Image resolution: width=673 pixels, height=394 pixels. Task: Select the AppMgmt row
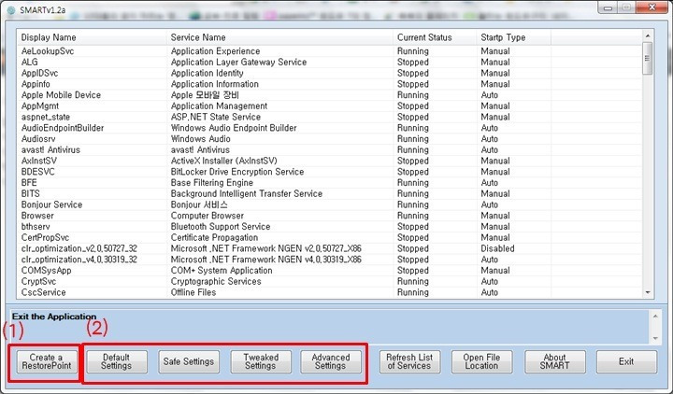click(329, 106)
